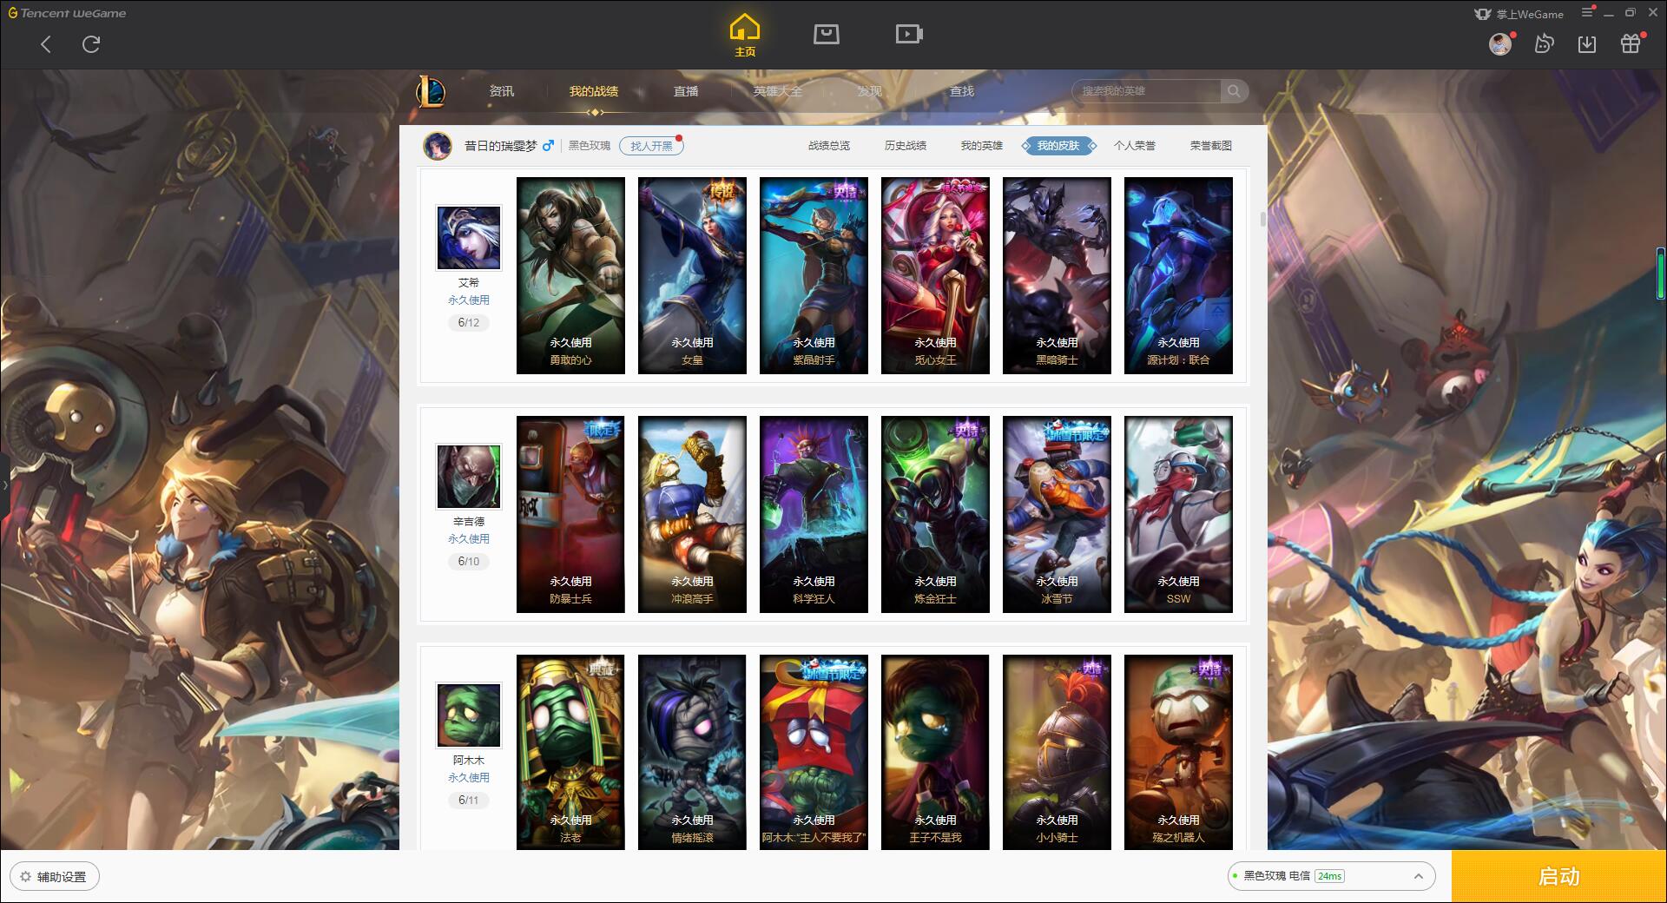The image size is (1667, 903).
Task: Select the 战绩总览 sub-tab
Action: click(829, 146)
